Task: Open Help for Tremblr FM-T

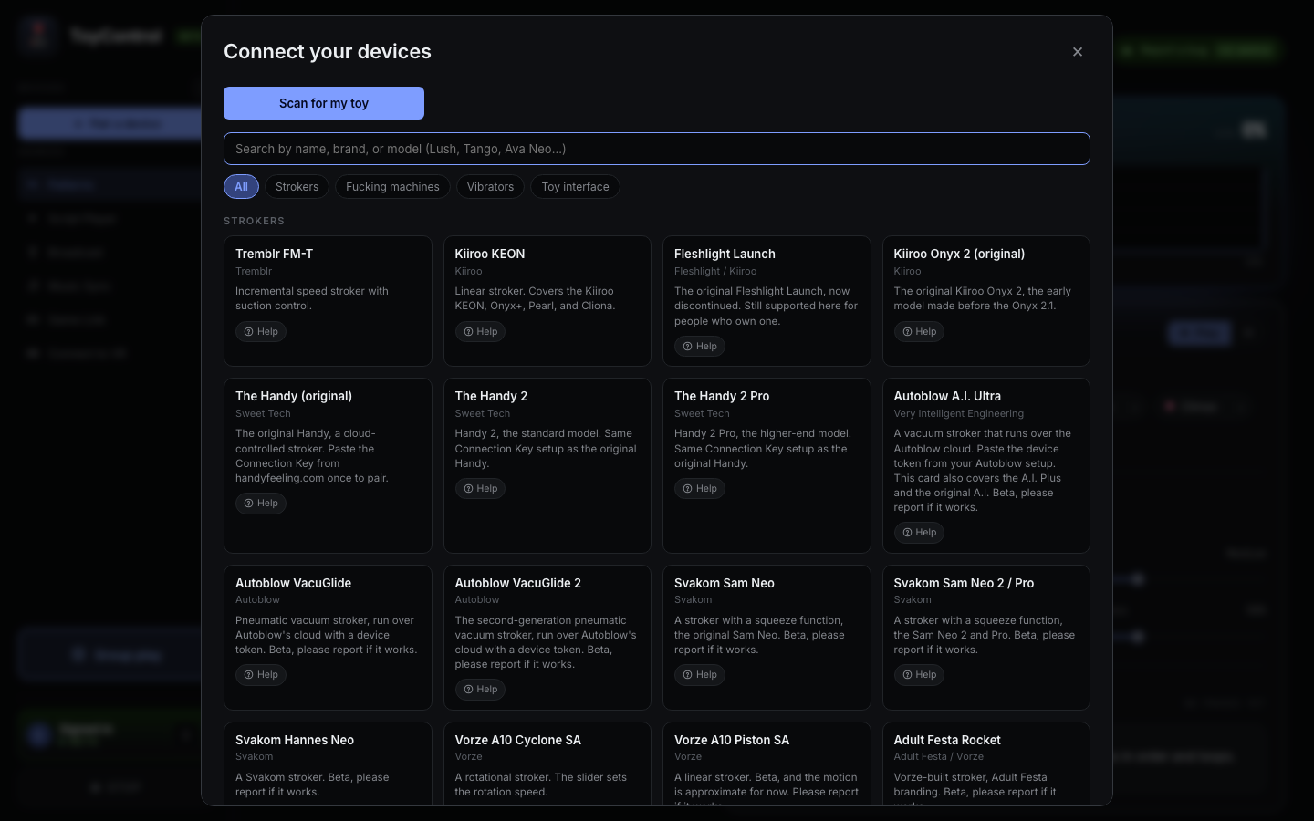Action: click(x=261, y=332)
